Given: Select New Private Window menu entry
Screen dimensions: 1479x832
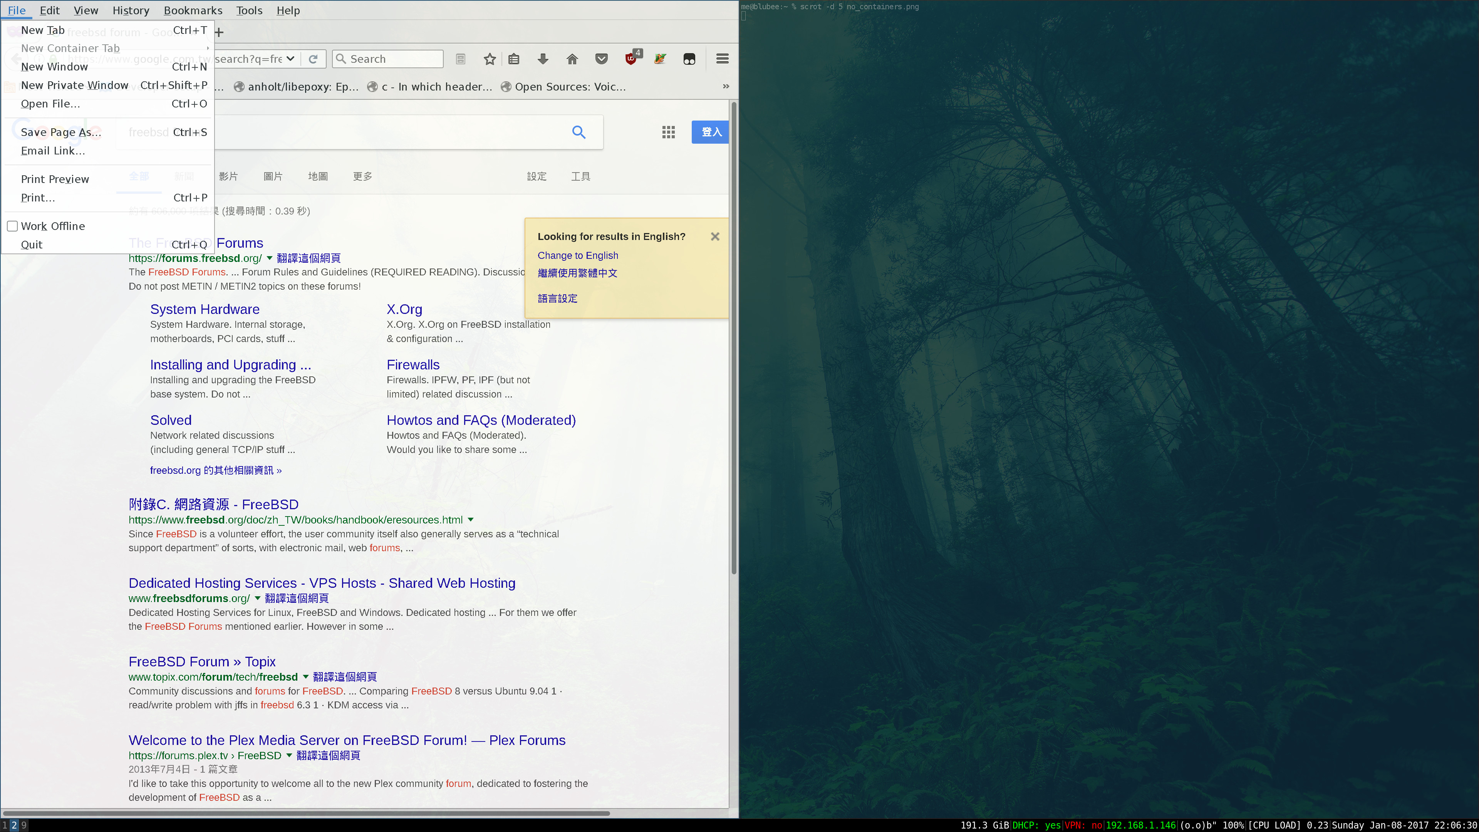Looking at the screenshot, I should point(75,85).
